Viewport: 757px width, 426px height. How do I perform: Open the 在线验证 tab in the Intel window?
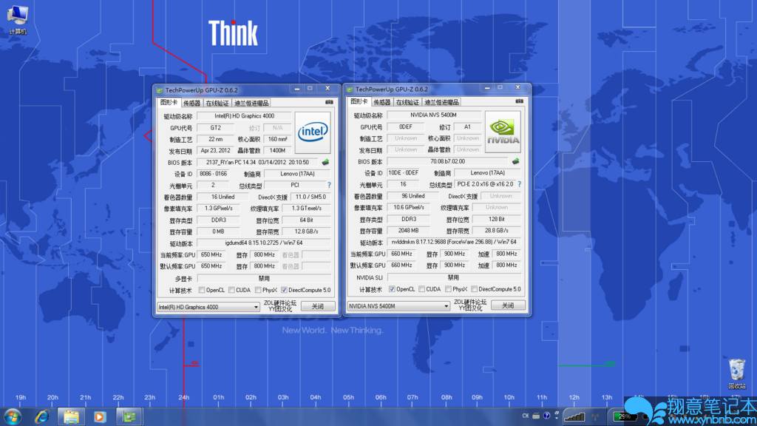[x=217, y=103]
